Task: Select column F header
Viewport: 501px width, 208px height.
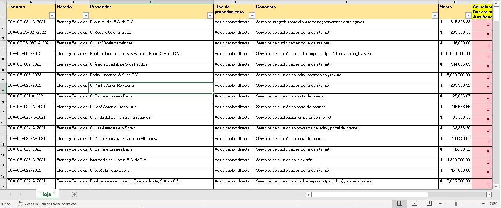Action: (x=455, y=2)
